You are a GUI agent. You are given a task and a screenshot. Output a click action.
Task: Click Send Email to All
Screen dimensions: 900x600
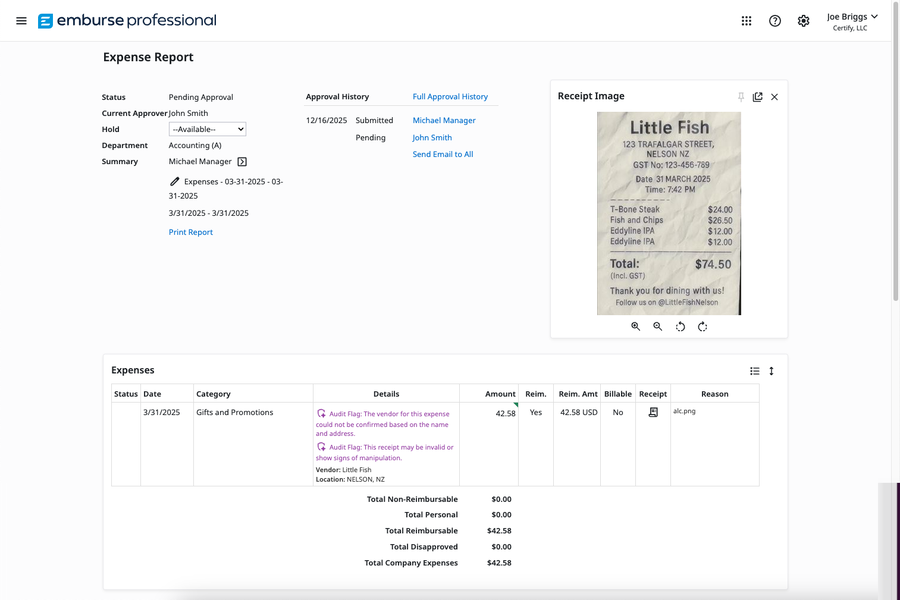pos(443,154)
